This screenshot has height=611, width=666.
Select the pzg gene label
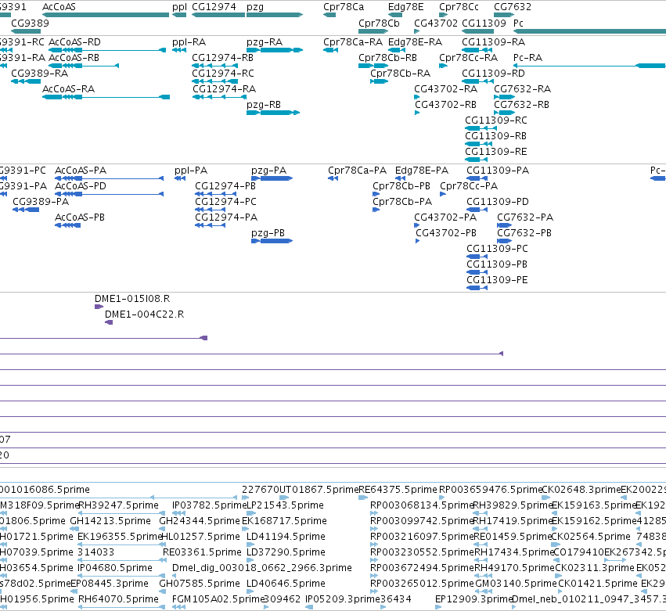pos(255,7)
